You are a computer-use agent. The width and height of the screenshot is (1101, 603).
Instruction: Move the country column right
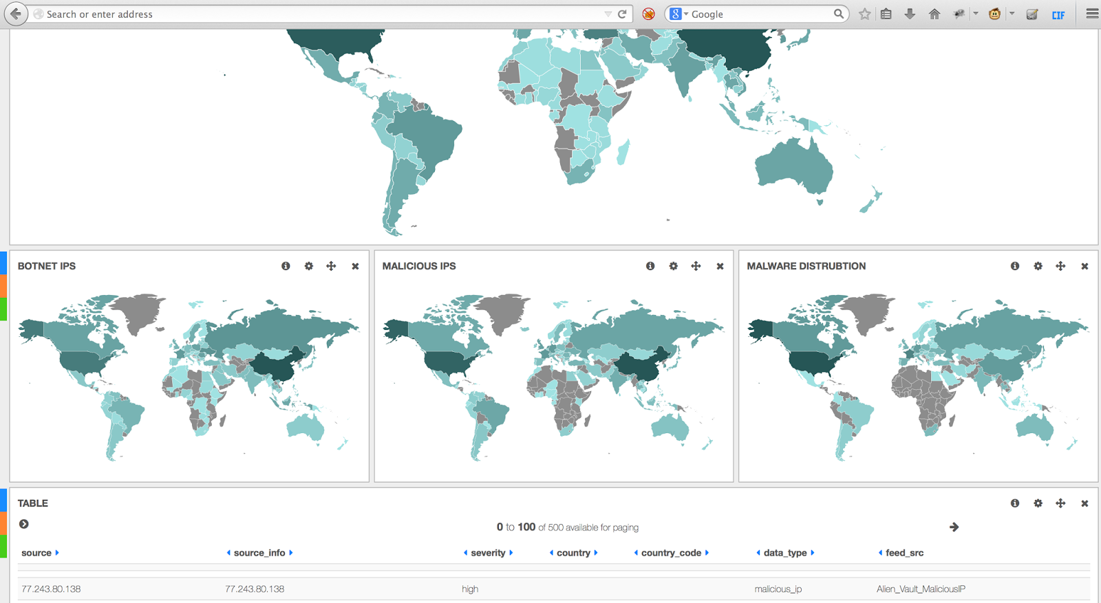coord(596,553)
